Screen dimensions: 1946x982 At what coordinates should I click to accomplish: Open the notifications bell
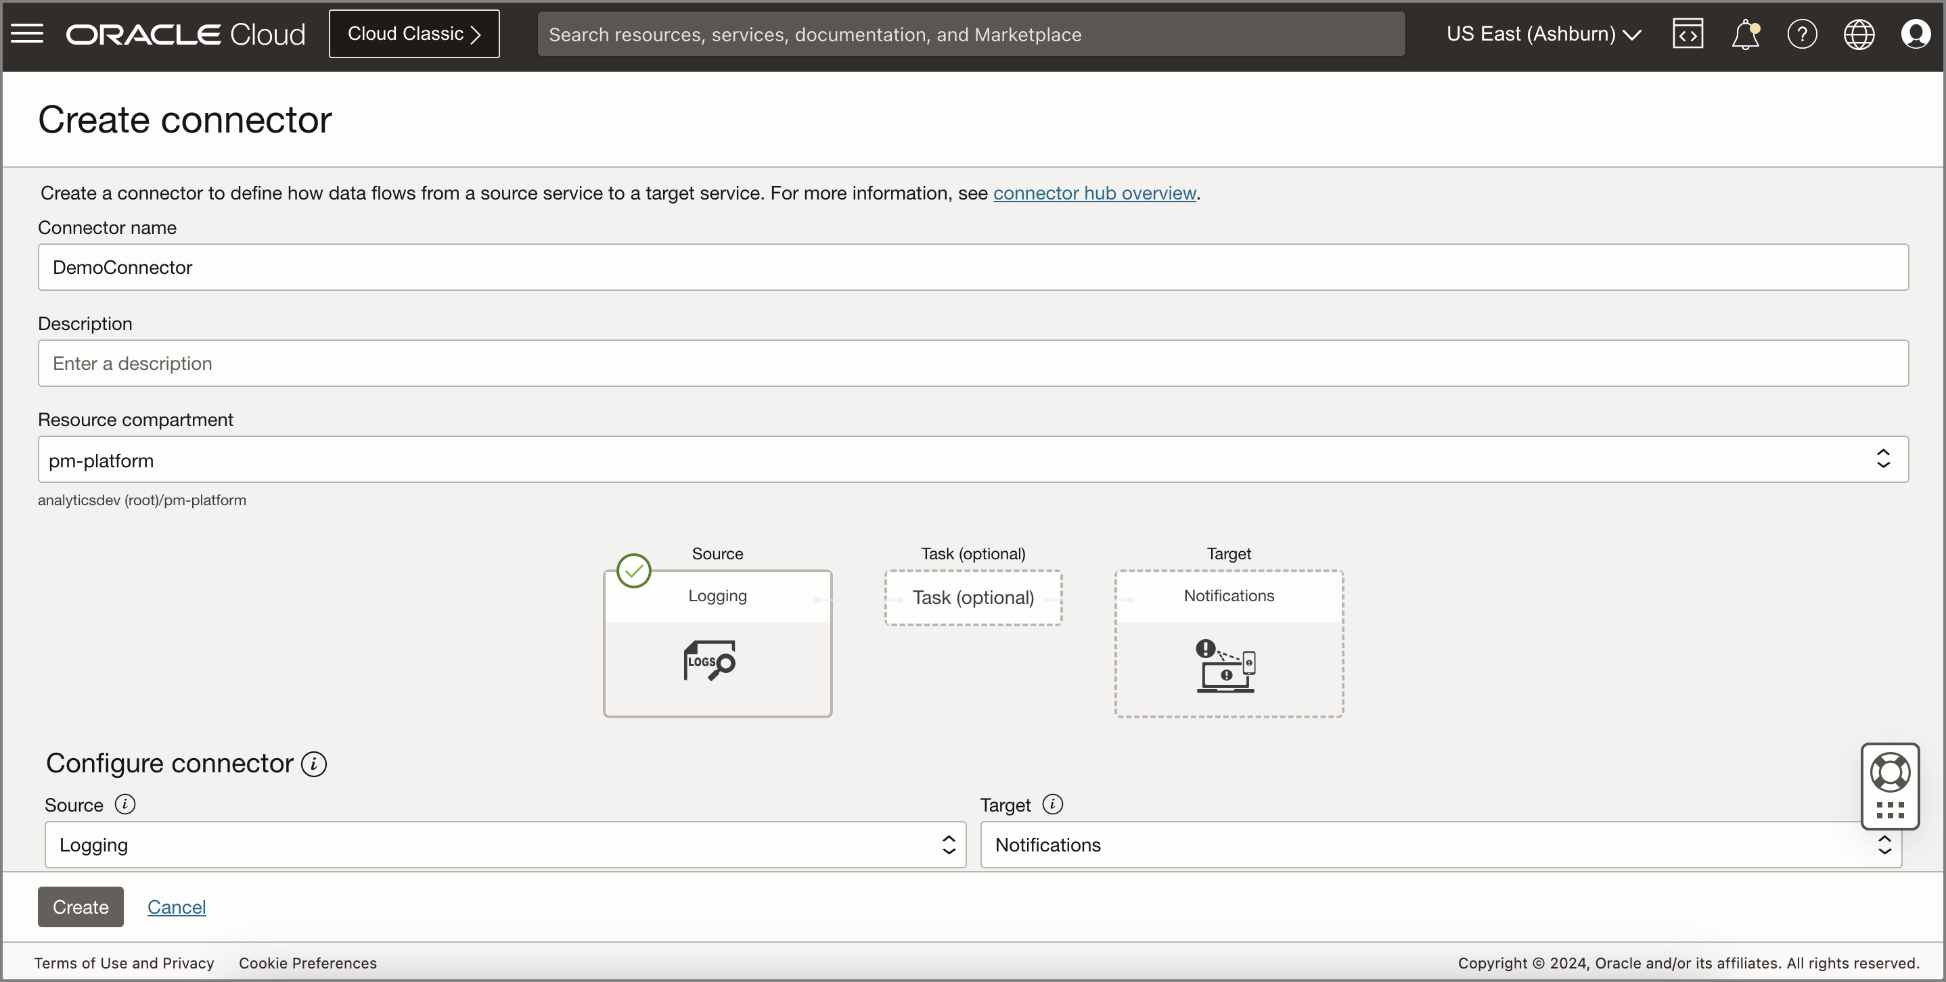pyautogui.click(x=1745, y=34)
